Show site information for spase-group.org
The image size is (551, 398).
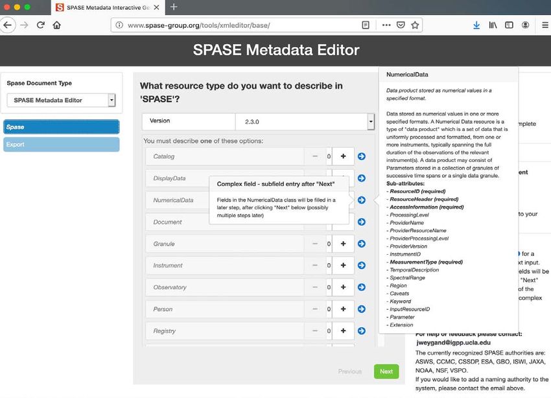point(119,25)
